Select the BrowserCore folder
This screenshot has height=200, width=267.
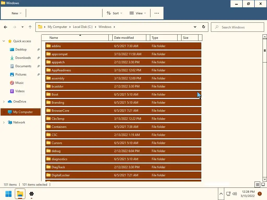point(123,110)
